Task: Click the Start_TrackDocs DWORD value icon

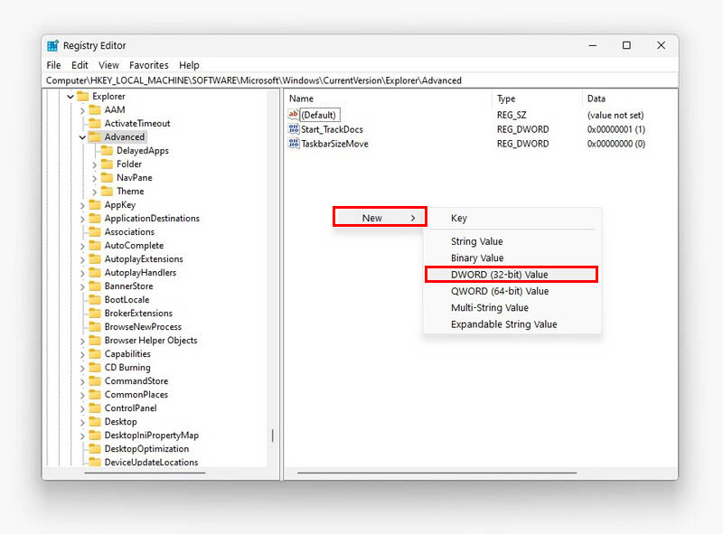Action: (293, 129)
